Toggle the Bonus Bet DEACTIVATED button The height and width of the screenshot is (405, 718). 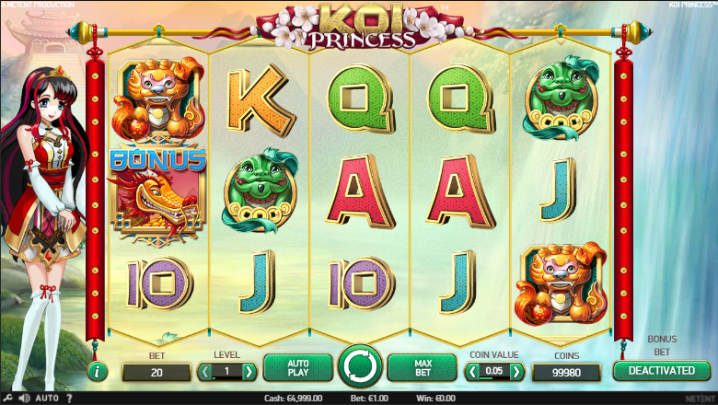pyautogui.click(x=662, y=370)
